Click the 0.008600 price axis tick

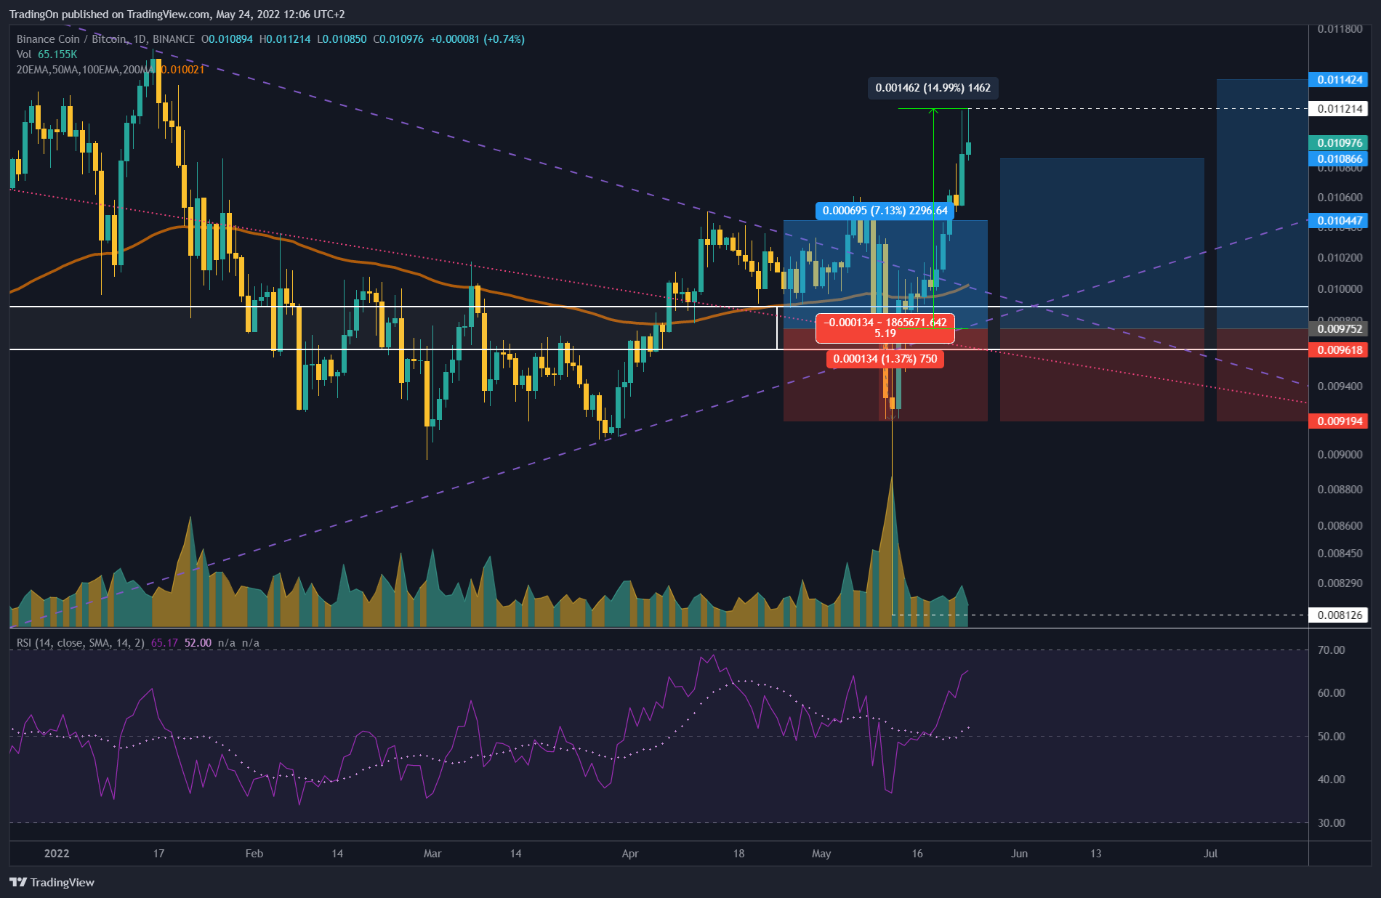[1340, 526]
